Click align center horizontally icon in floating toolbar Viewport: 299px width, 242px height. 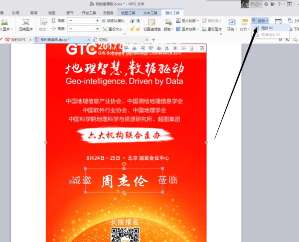pos(135,48)
